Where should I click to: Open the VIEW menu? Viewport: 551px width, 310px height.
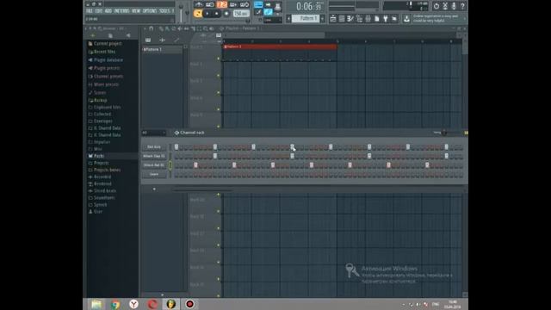[136, 11]
